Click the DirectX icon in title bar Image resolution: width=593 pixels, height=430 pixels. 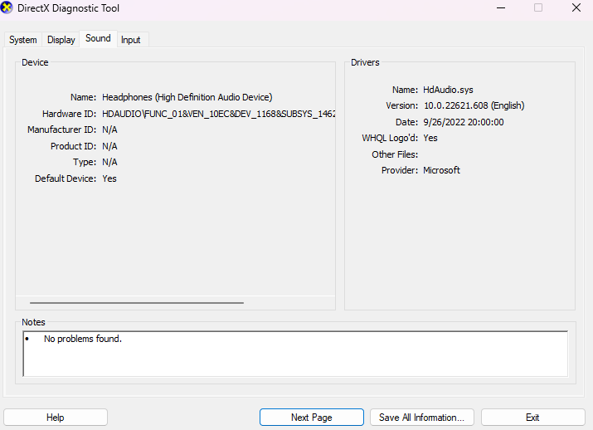click(x=7, y=7)
